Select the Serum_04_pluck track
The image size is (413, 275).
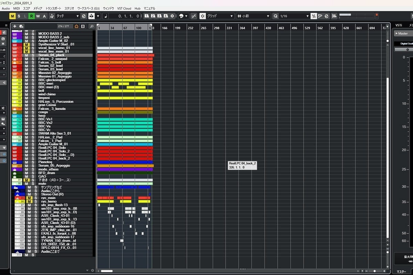[52, 55]
